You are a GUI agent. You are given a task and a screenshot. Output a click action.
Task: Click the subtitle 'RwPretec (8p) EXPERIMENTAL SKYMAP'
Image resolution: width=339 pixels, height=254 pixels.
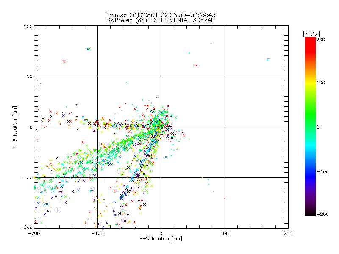(x=161, y=20)
